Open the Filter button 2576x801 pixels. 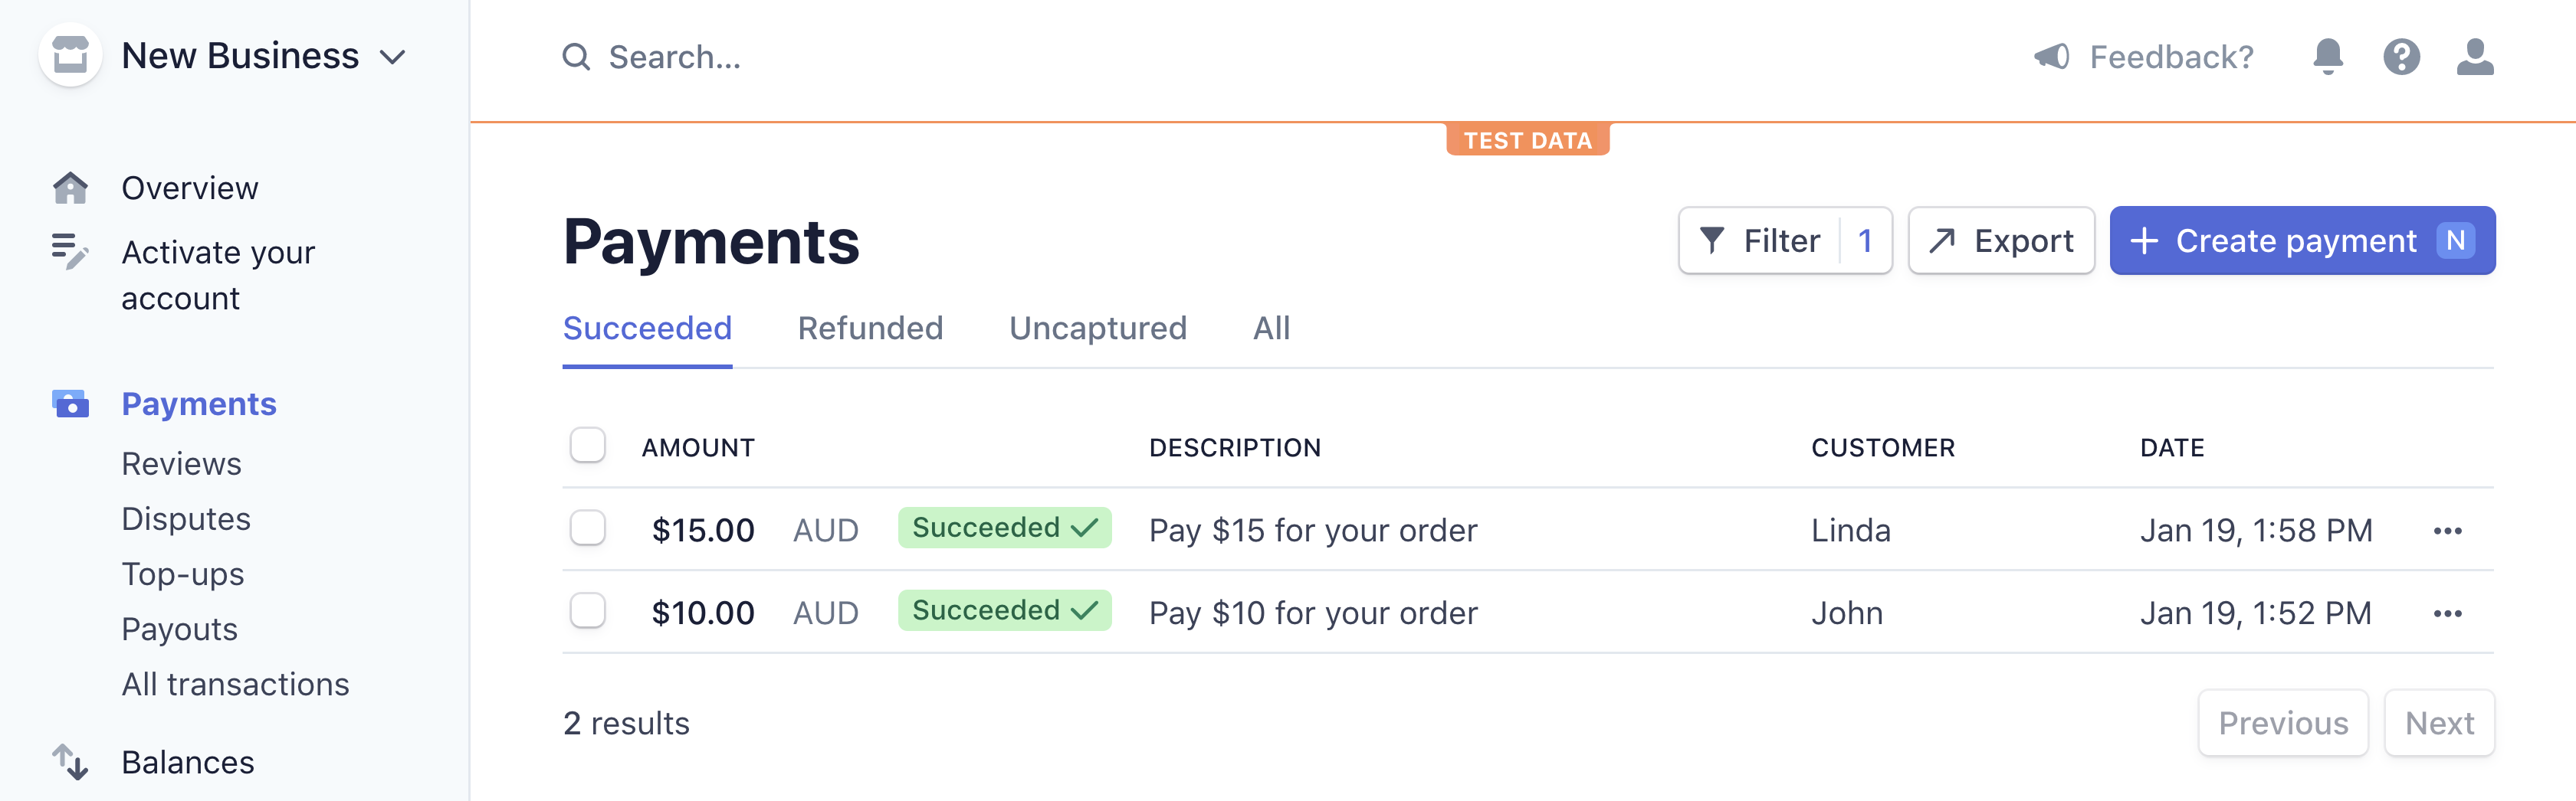coord(1785,240)
